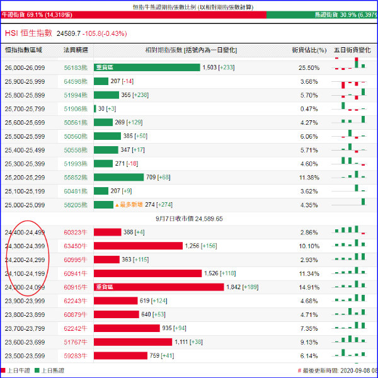Open the 60915牛 warrant link
378x378 pixels.
pos(75,287)
